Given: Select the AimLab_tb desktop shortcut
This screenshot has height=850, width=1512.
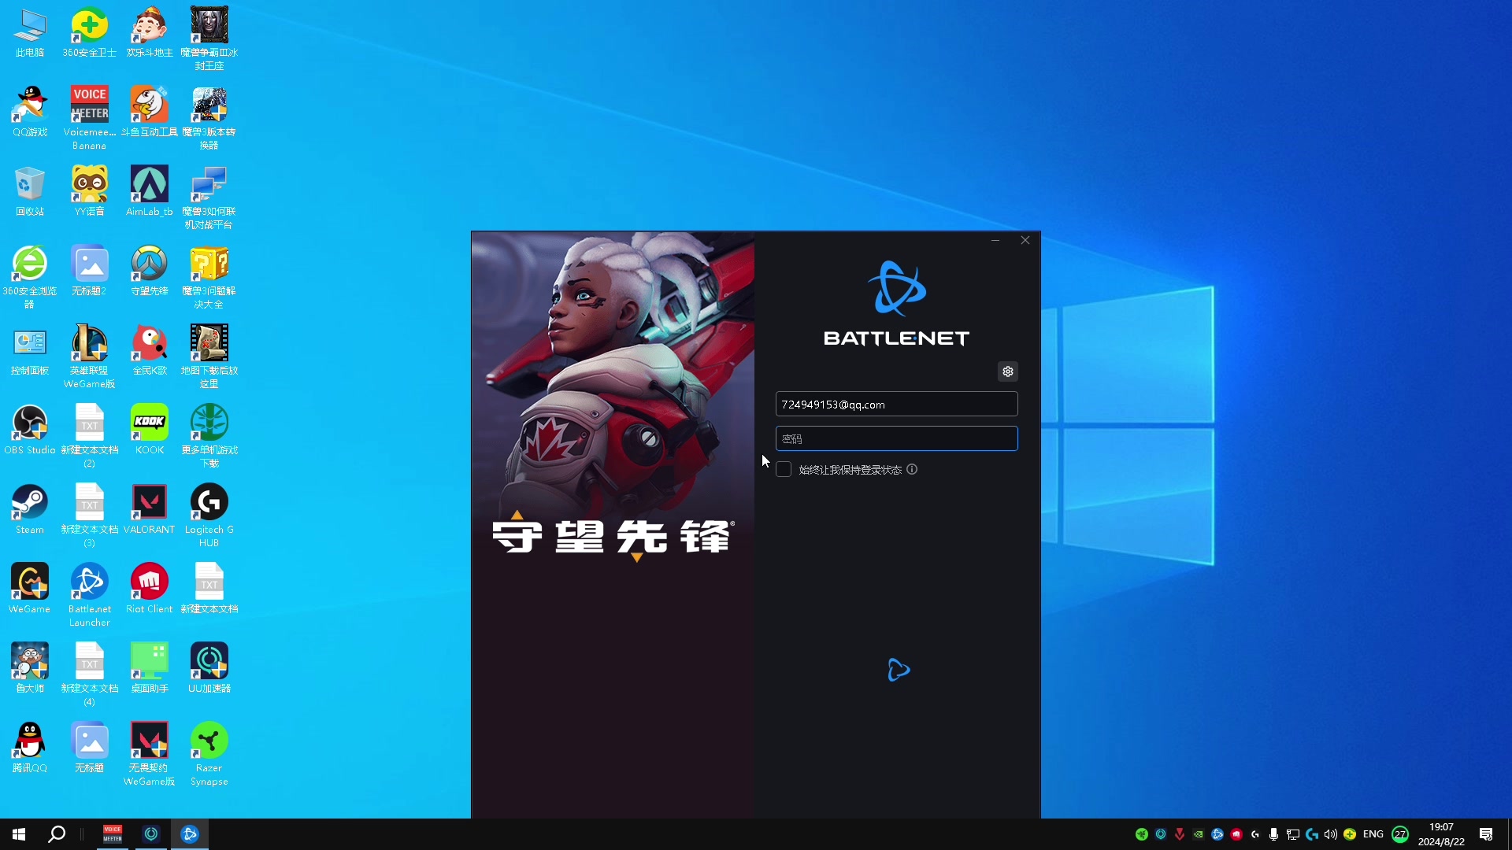Looking at the screenshot, I should [150, 192].
